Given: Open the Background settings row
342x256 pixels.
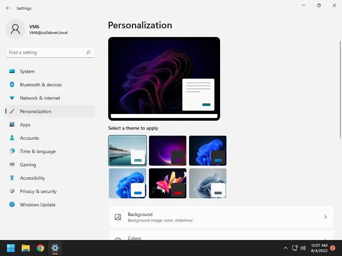Looking at the screenshot, I should (x=221, y=217).
